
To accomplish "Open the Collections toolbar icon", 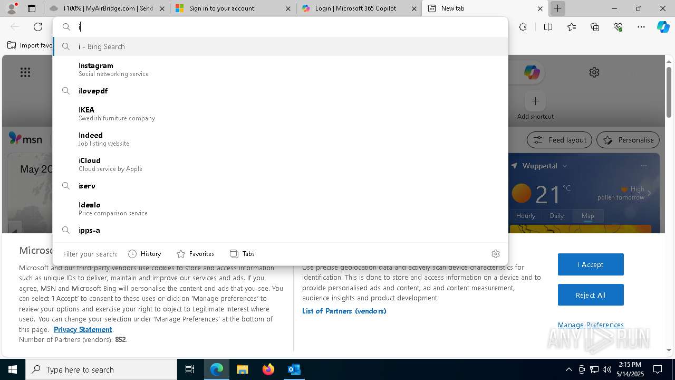I will [595, 27].
